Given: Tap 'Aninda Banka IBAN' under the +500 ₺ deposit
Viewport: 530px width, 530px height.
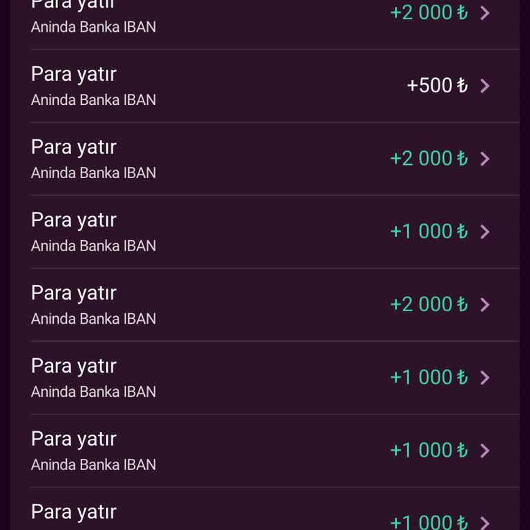Looking at the screenshot, I should [x=93, y=100].
